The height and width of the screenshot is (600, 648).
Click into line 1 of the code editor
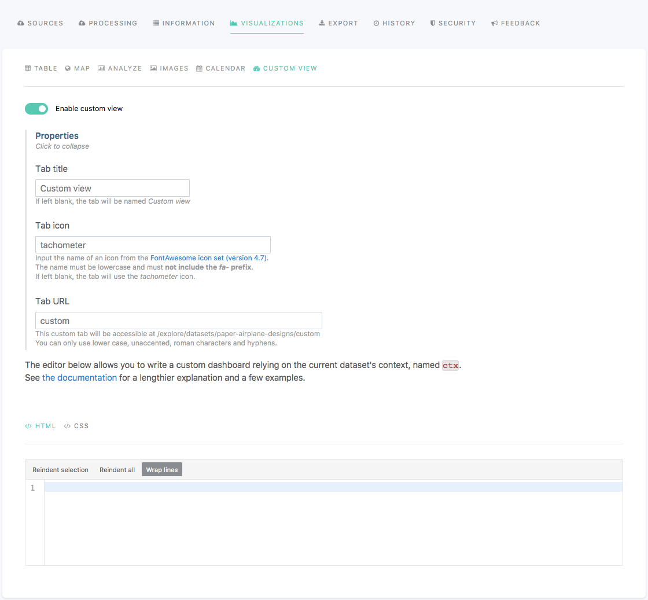pyautogui.click(x=333, y=487)
